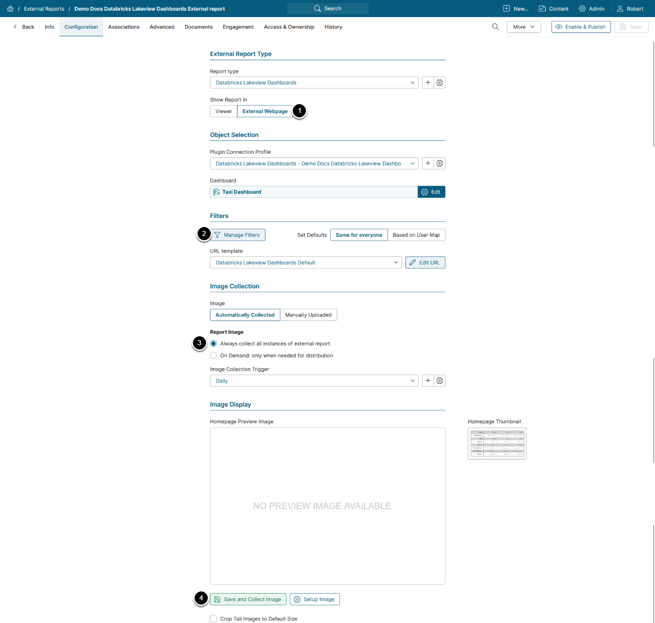Set defaults to Same for everyone
Image resolution: width=655 pixels, height=623 pixels.
359,235
